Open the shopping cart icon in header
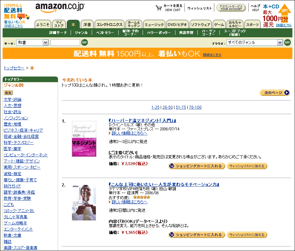The width and height of the screenshot is (295, 251). [159, 8]
